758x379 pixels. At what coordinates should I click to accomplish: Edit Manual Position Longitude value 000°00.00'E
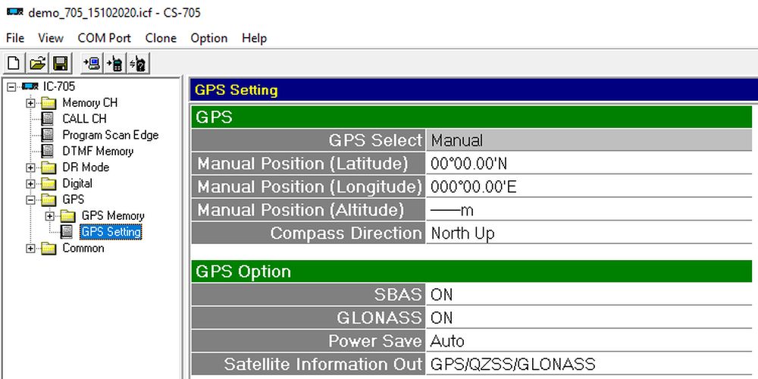[x=589, y=186]
